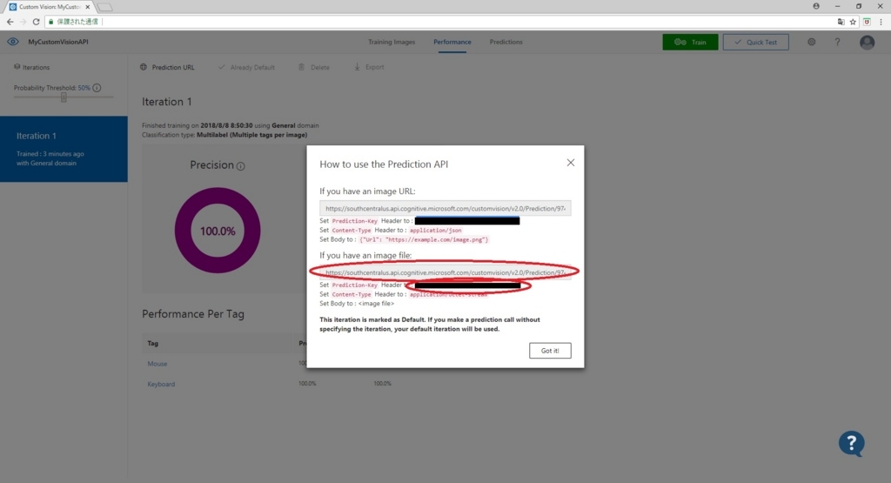Click the Already Default toolbar item

pyautogui.click(x=246, y=67)
